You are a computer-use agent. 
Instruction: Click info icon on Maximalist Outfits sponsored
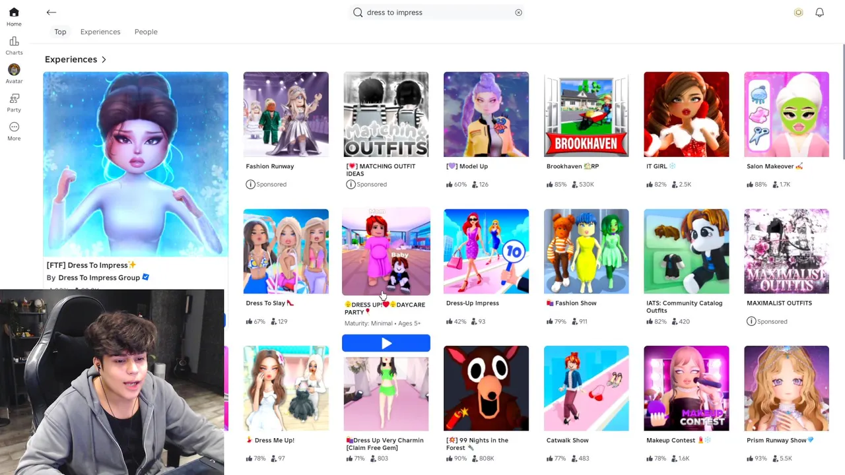tap(751, 321)
